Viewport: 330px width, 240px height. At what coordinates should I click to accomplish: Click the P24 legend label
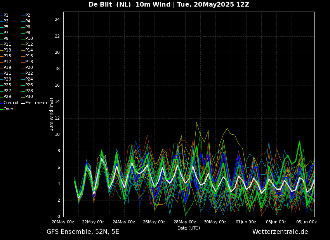[x=29, y=79]
